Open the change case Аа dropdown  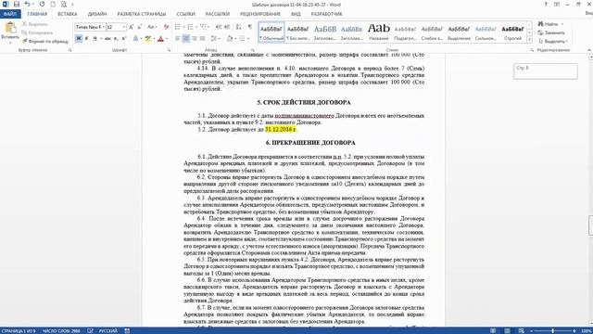[x=152, y=27]
